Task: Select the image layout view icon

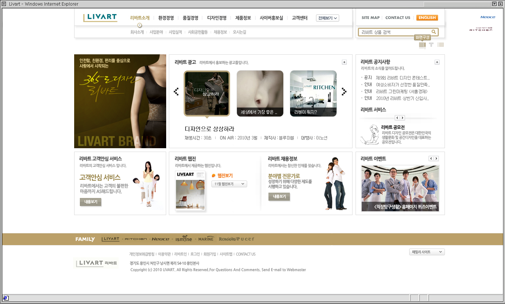Action: tap(440, 45)
